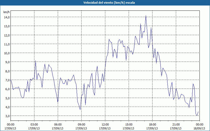Click the wind speed peak just after 03:00
The image size is (210, 131).
click(35, 61)
